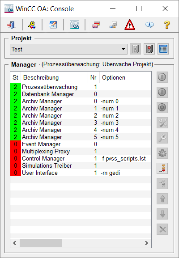
Task: Open the project log viewer list icon
Action: (163, 49)
